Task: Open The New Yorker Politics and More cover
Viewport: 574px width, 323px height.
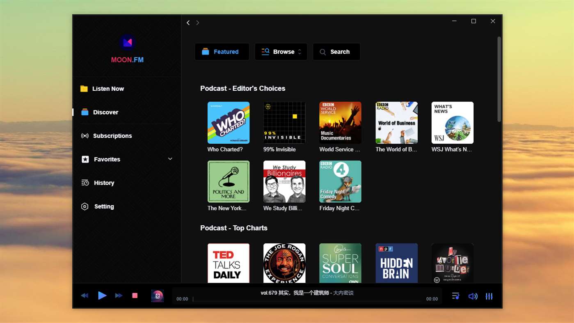Action: coord(229,181)
